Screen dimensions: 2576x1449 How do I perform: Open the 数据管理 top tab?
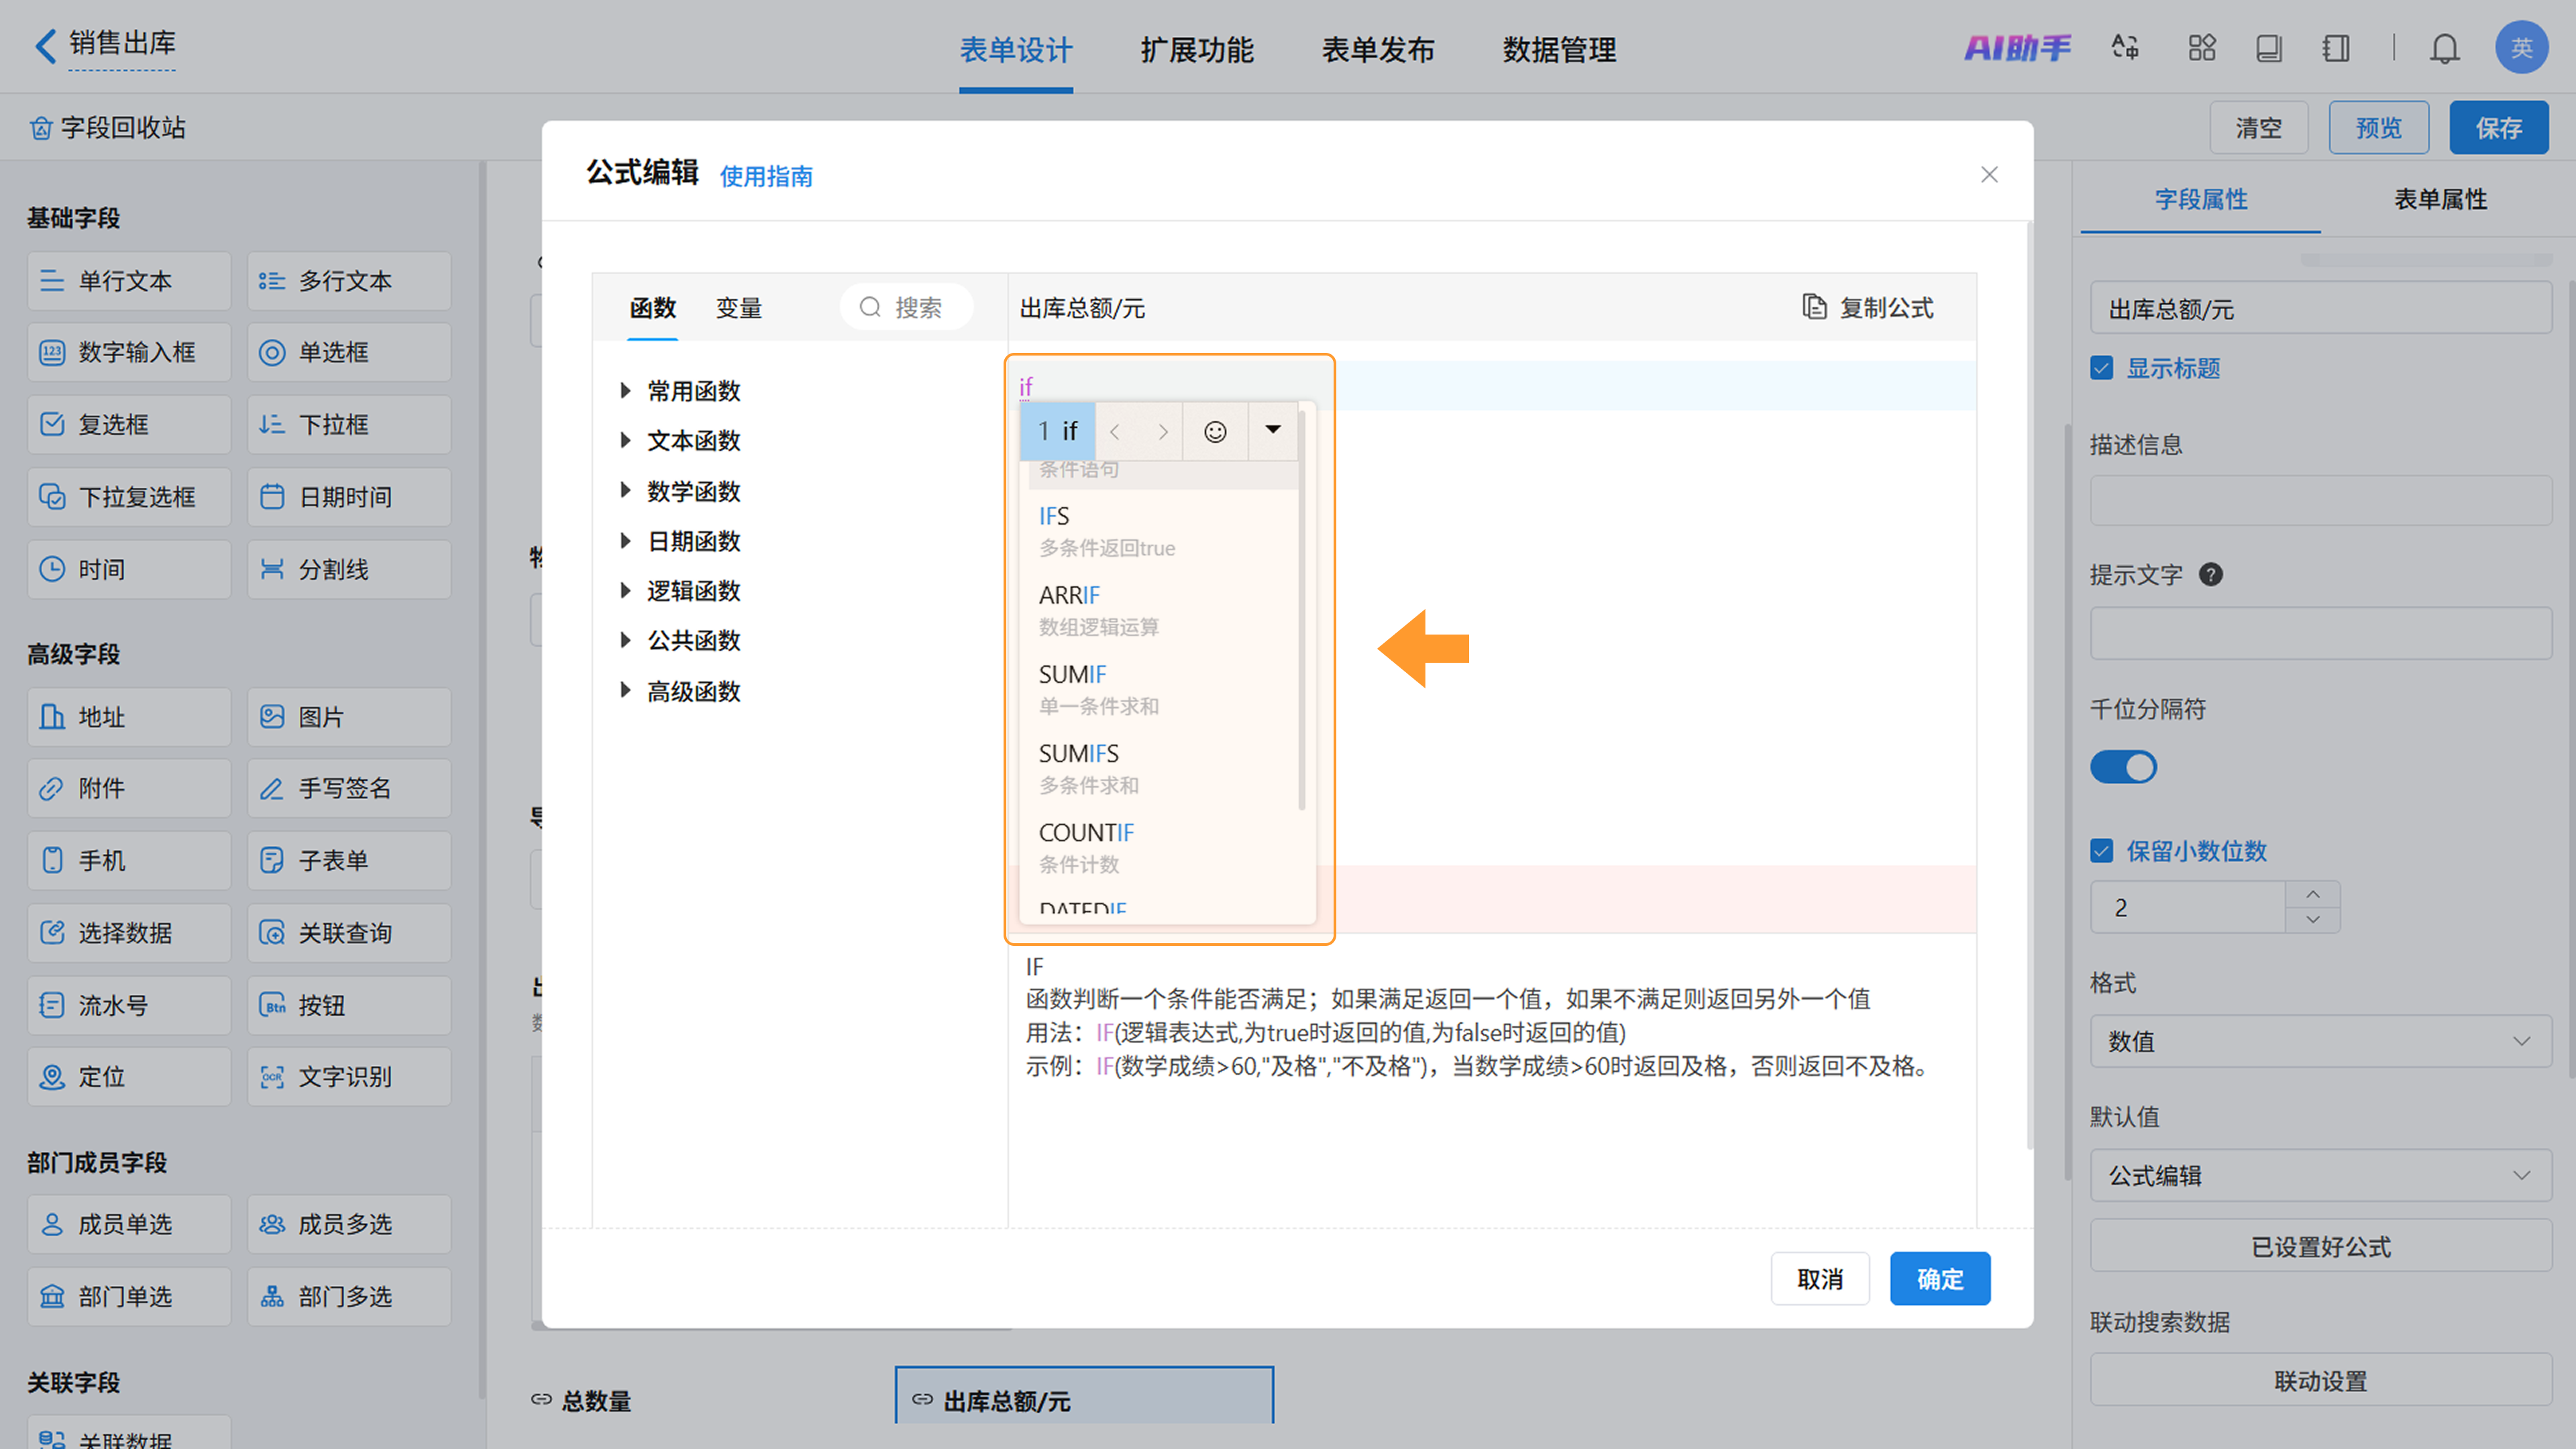(x=1558, y=50)
